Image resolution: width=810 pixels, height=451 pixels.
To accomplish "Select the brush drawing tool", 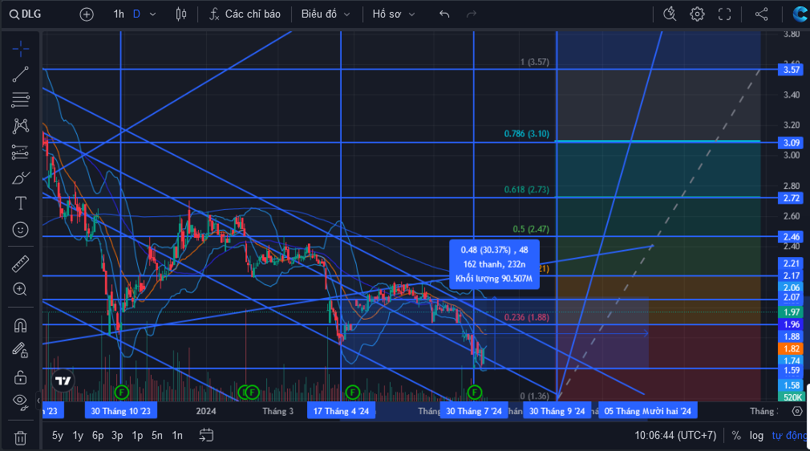I will (x=21, y=179).
